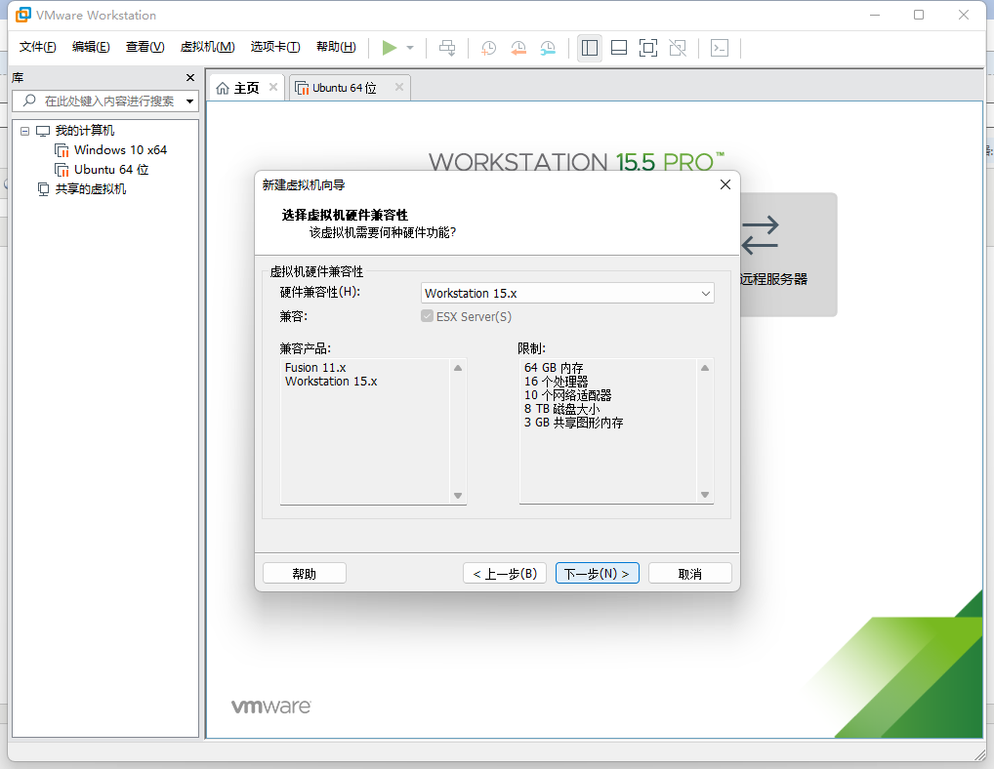Open the 硬件兼容性 Workstation 15.x dropdown
This screenshot has height=769, width=994.
[x=567, y=294]
